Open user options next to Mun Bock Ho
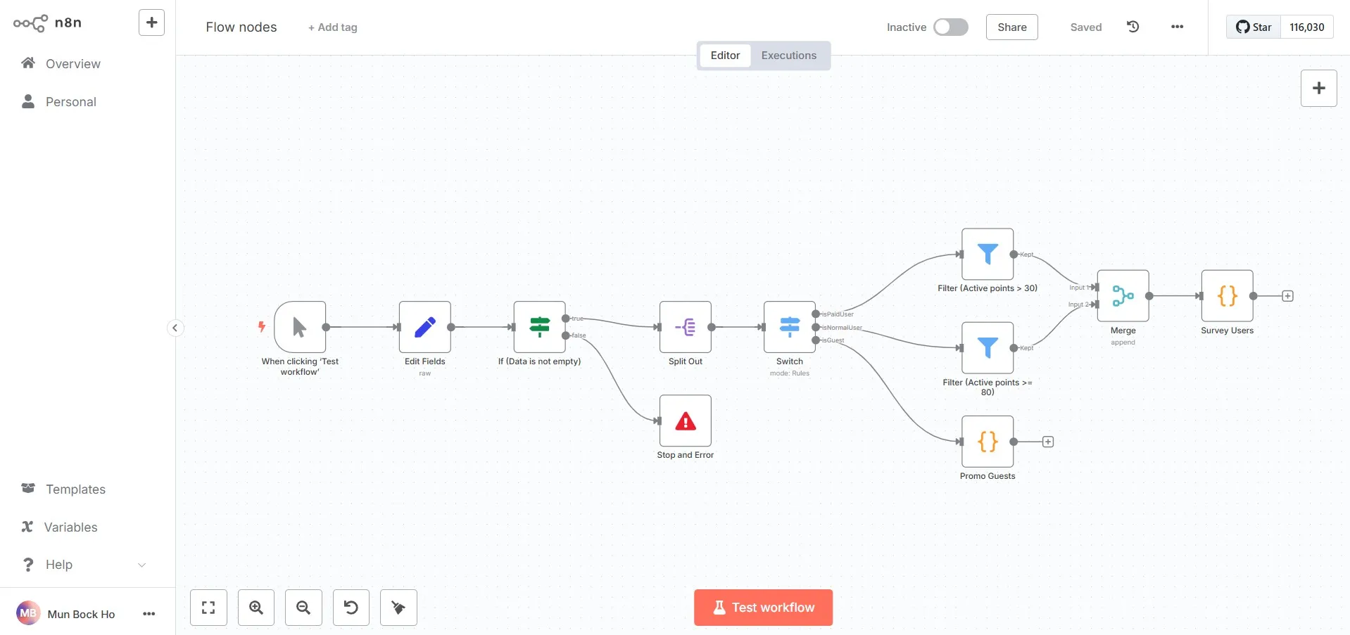The width and height of the screenshot is (1350, 635). pyautogui.click(x=149, y=614)
